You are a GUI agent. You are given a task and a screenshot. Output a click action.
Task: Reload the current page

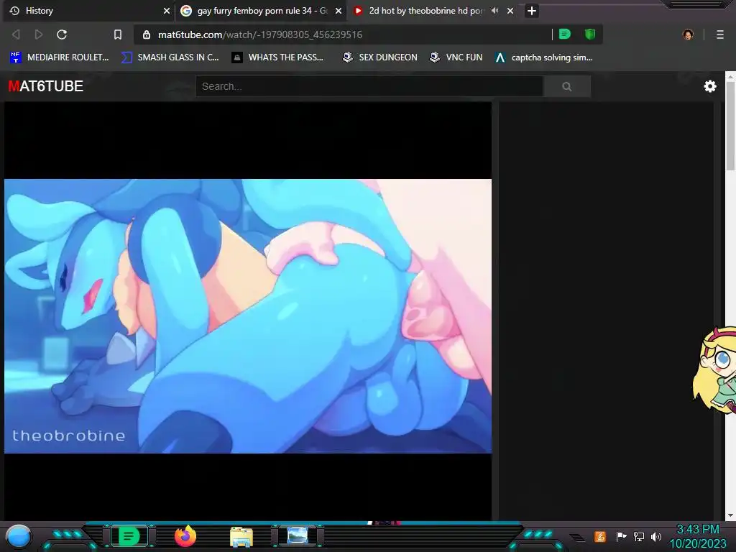[62, 34]
